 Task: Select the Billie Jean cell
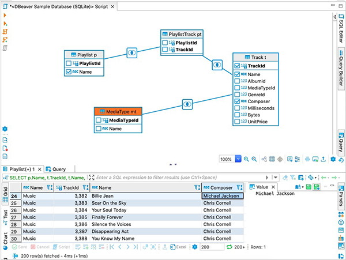pyautogui.click(x=146, y=196)
